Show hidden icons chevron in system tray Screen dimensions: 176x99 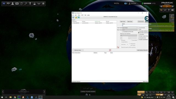tap(155, 97)
